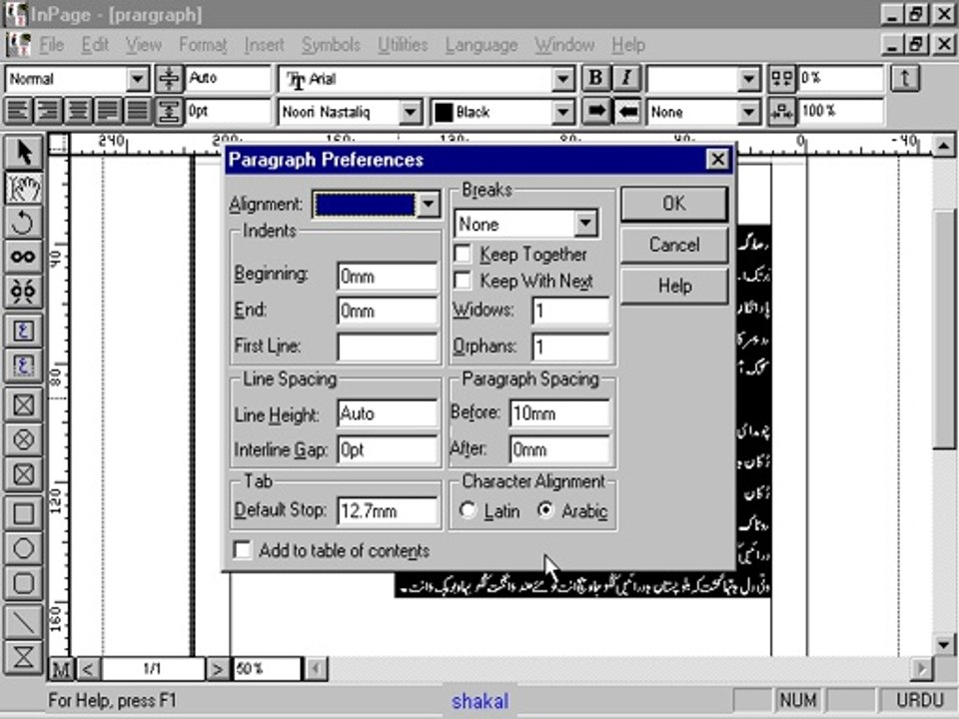Select the unlink chain tool
The height and width of the screenshot is (719, 959).
click(x=23, y=292)
